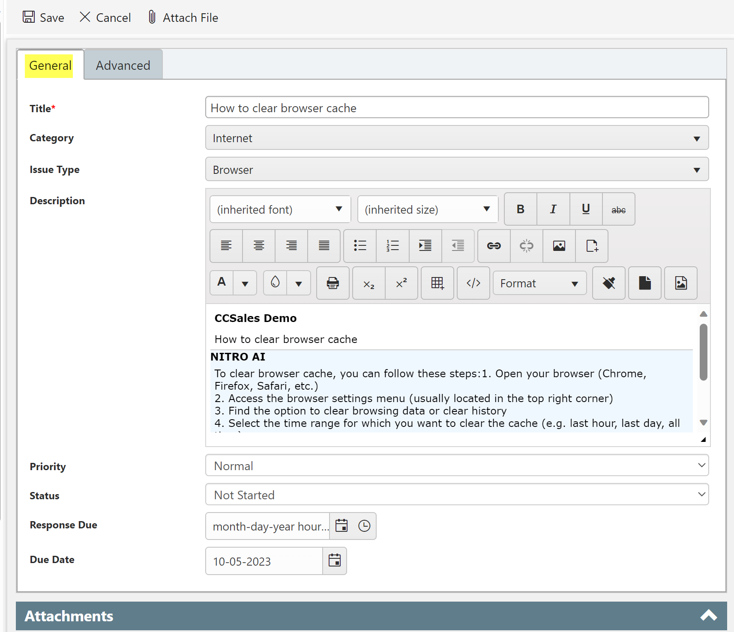Click the Insert image icon in toolbar
This screenshot has height=632, width=734.
(559, 246)
